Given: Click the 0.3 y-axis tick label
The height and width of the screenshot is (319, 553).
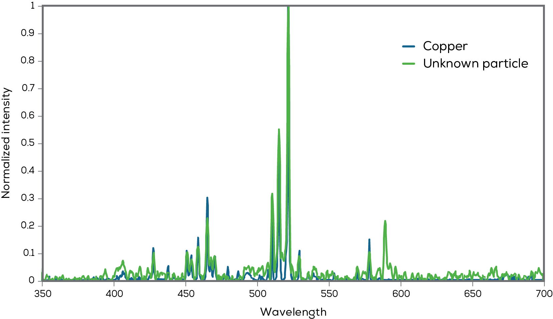Looking at the screenshot, I should pyautogui.click(x=28, y=198).
